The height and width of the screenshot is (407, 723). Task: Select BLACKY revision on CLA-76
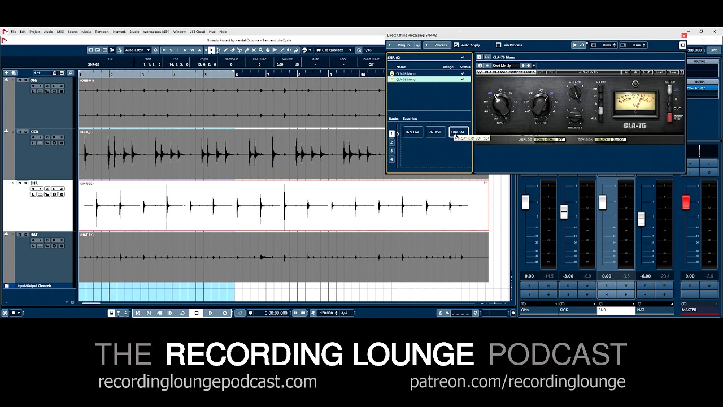coord(619,140)
